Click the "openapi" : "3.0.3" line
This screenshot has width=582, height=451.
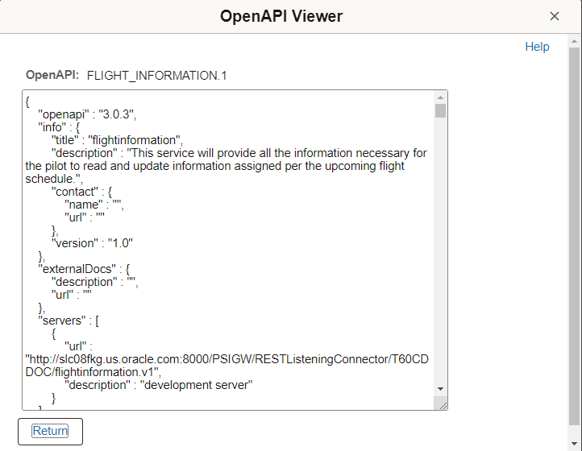tap(87, 114)
